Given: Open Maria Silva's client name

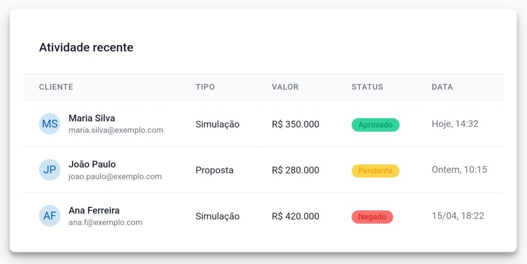Looking at the screenshot, I should click(92, 118).
